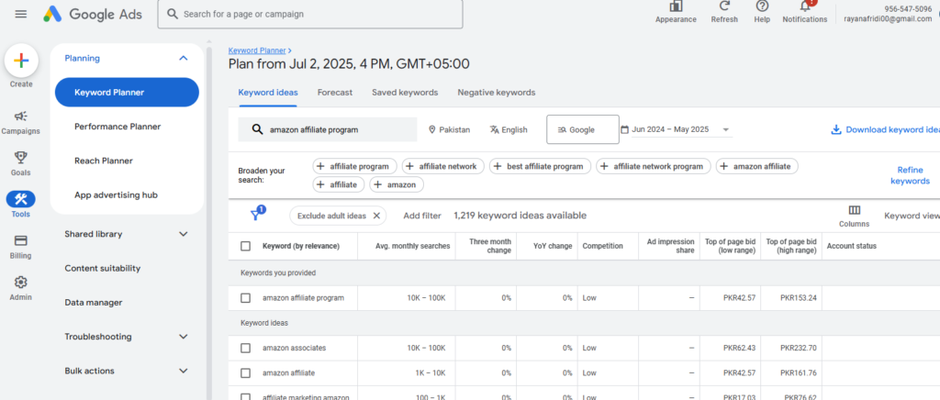Click the Create plus button
Image resolution: width=940 pixels, height=400 pixels.
(21, 61)
